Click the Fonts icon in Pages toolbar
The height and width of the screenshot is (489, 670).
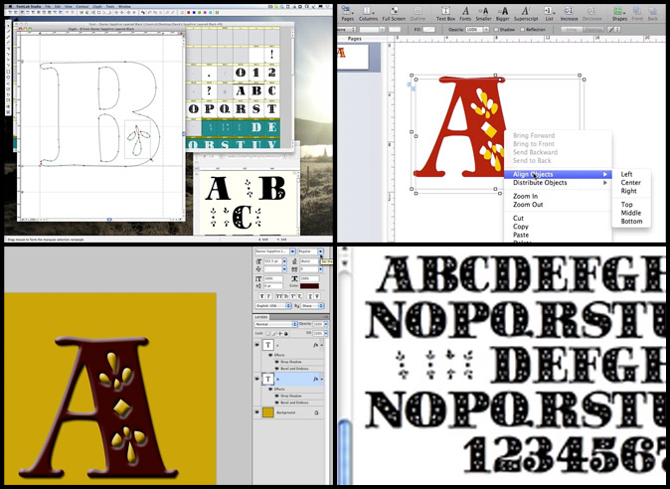466,12
